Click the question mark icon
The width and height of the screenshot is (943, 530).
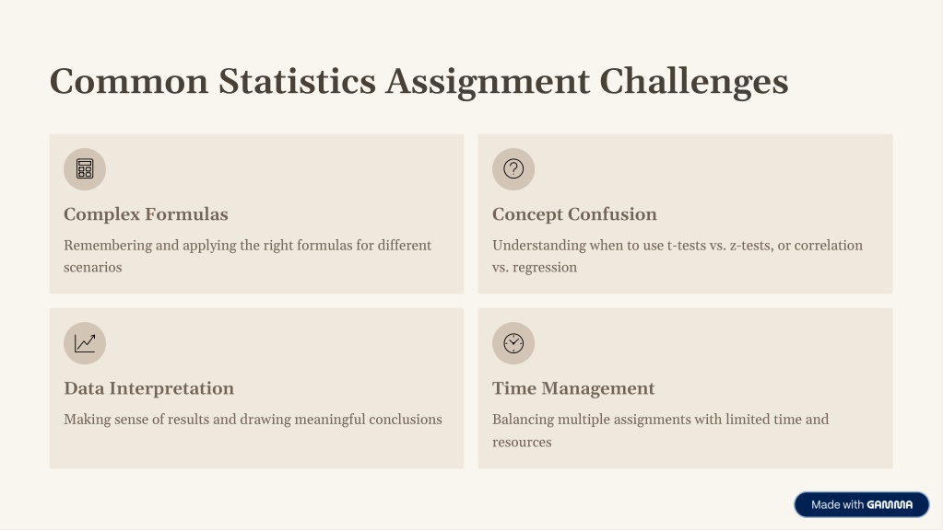point(513,169)
